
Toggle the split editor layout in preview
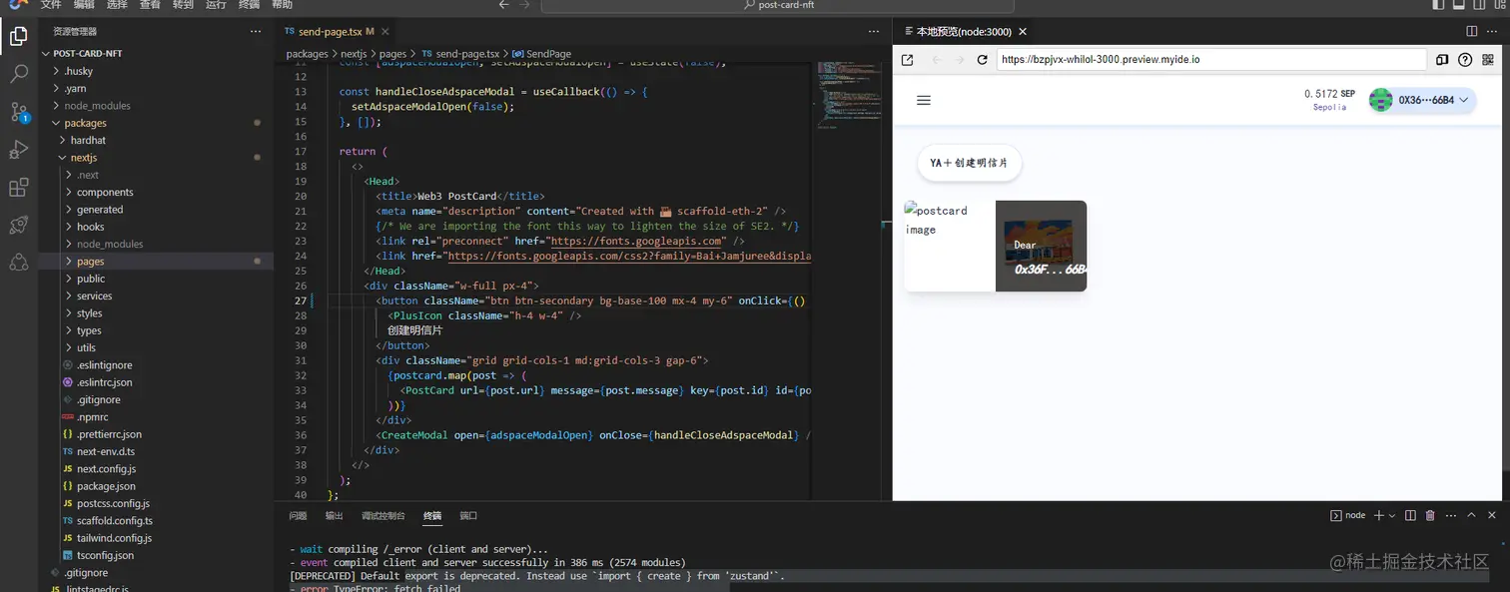click(x=1472, y=31)
